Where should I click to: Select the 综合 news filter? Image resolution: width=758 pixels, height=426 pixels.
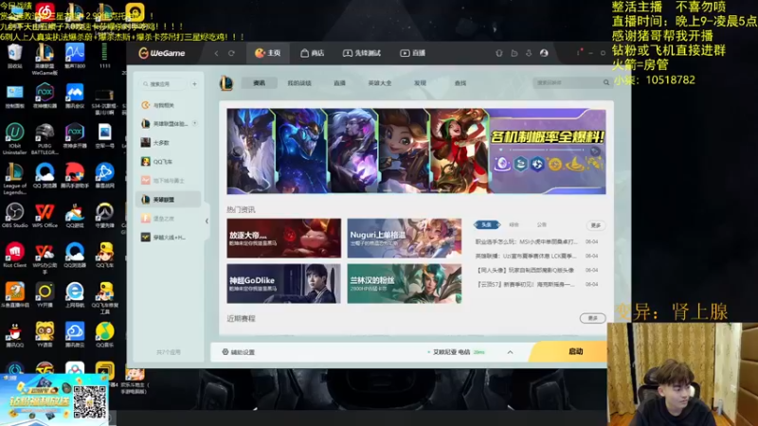(514, 224)
